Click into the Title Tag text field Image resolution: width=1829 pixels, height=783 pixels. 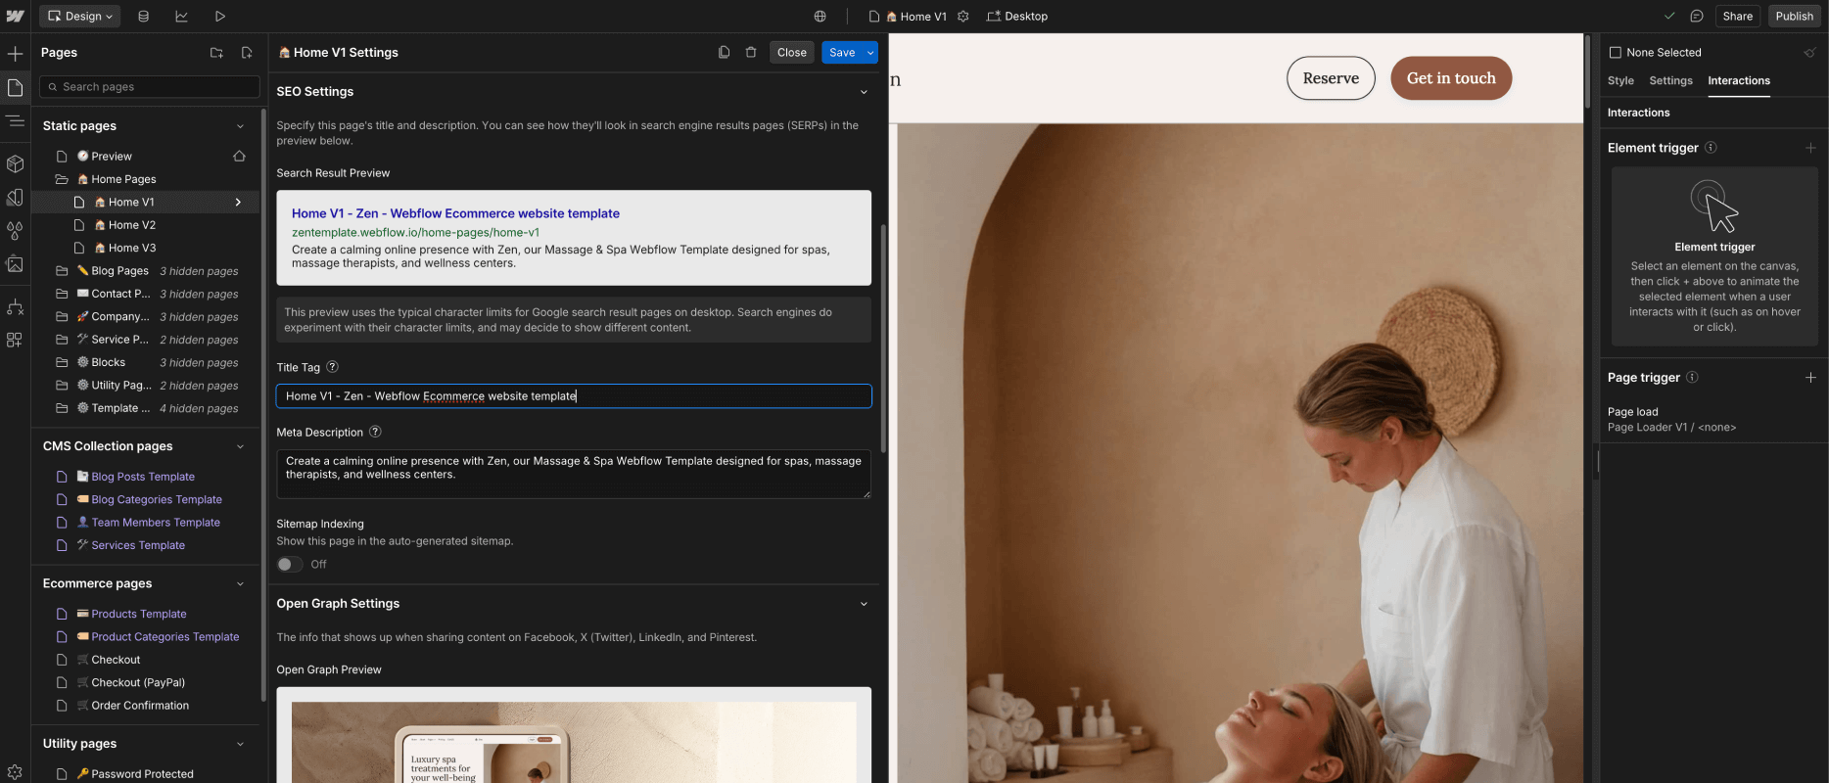coord(574,396)
